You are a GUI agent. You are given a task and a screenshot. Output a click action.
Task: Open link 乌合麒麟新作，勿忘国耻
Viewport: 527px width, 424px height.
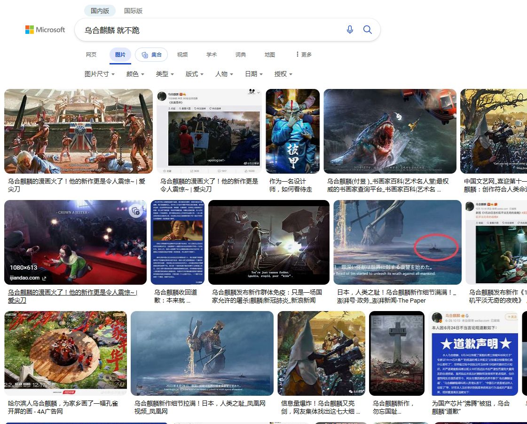(393, 408)
